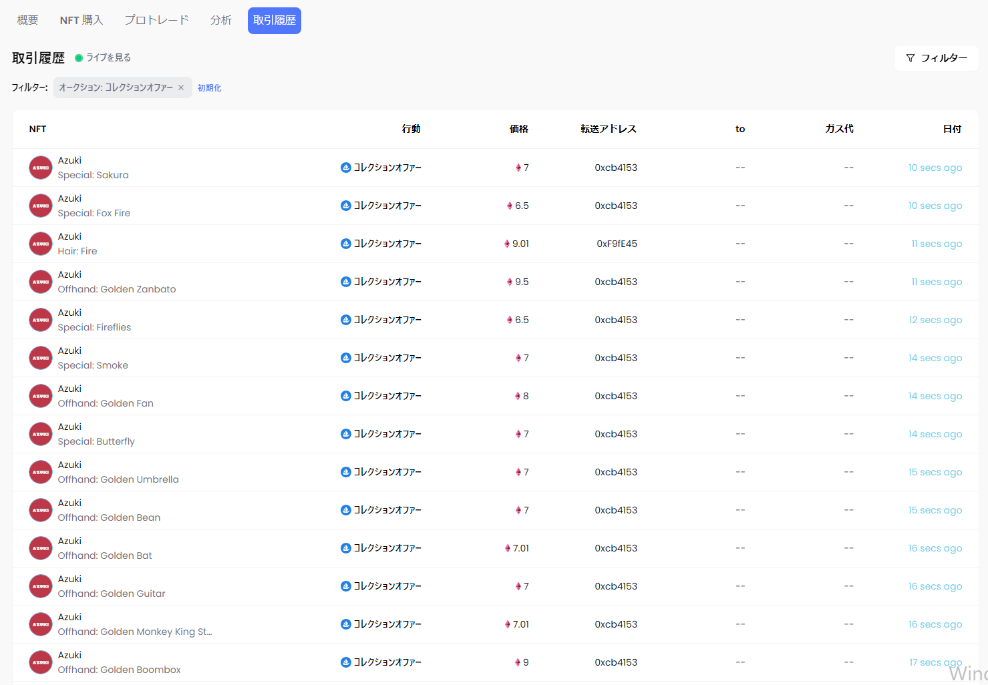This screenshot has width=988, height=685.
Task: Remove the コレクションオファー filter chip
Action: [x=181, y=87]
